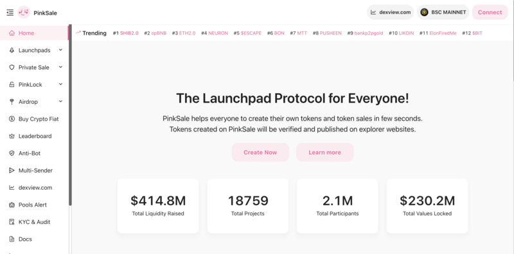Click the PinkSale brand name text
This screenshot has width=514, height=254.
pyautogui.click(x=45, y=13)
